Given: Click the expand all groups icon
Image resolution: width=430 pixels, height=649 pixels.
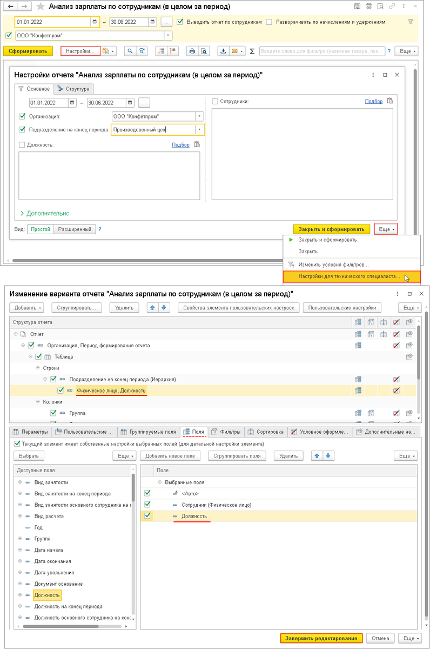Looking at the screenshot, I should (x=161, y=51).
